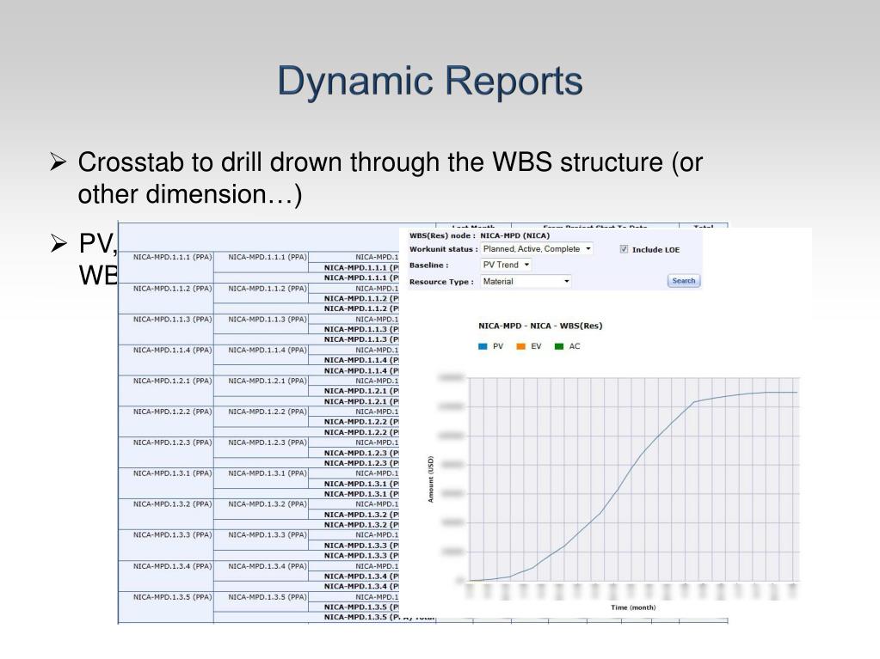
Task: Open the Workunit status dropdown
Action: (x=537, y=249)
